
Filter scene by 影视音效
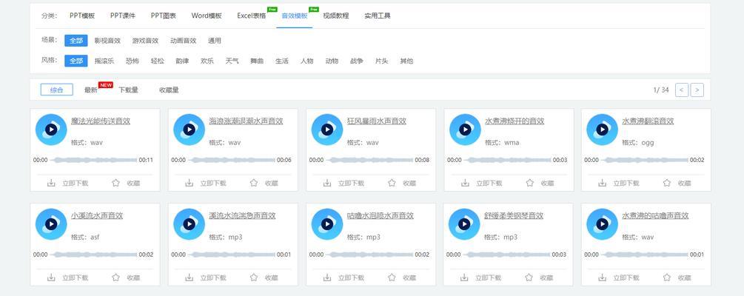coord(107,41)
